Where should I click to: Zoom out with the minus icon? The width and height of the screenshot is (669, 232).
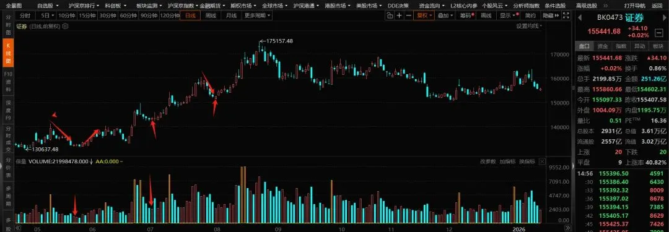[x=409, y=15]
